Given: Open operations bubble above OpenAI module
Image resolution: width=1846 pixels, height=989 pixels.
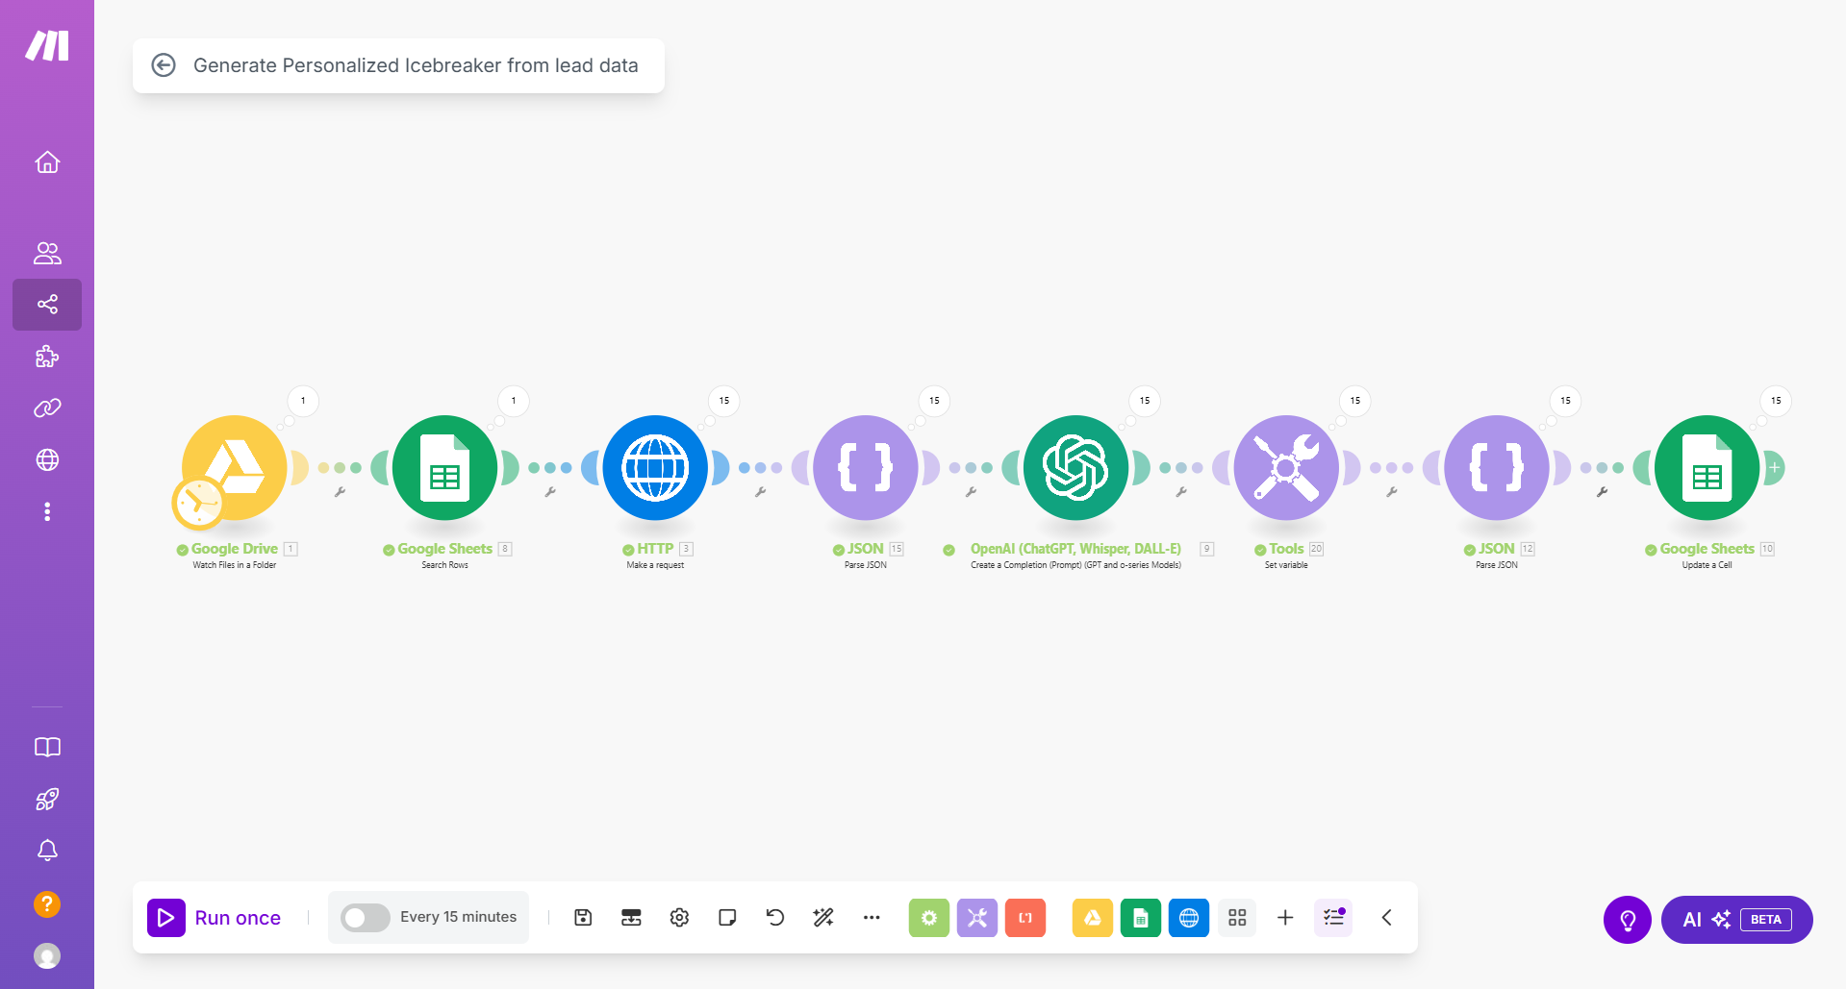Looking at the screenshot, I should 1145,401.
